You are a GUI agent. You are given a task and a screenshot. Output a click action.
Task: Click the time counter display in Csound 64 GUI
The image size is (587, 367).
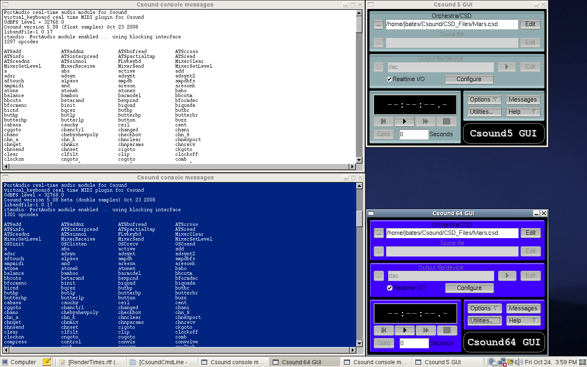click(x=415, y=313)
